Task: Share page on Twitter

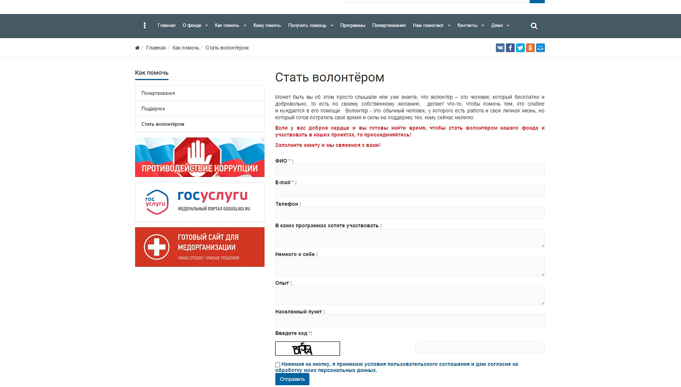Action: click(x=520, y=48)
